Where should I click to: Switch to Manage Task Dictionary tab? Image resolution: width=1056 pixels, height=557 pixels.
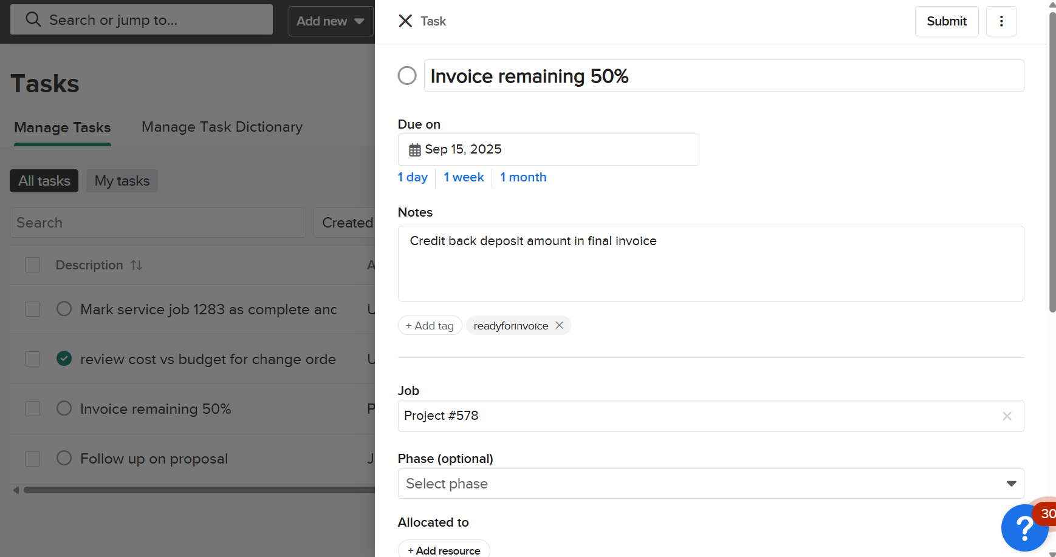pyautogui.click(x=222, y=127)
